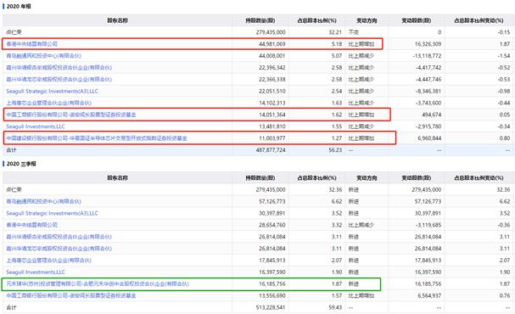Click the 2020 三季报 section heading

(21, 164)
